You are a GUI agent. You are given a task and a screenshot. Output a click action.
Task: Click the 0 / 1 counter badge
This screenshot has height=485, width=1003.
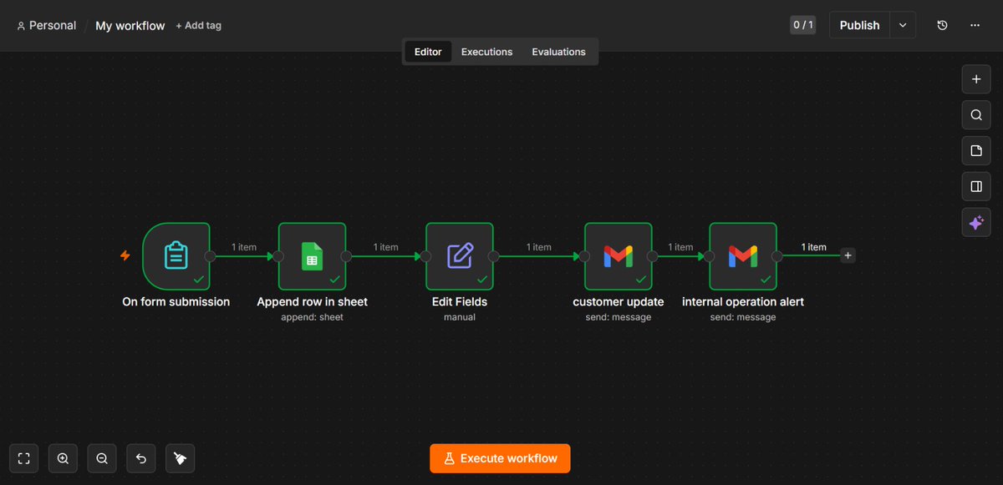[x=802, y=25]
